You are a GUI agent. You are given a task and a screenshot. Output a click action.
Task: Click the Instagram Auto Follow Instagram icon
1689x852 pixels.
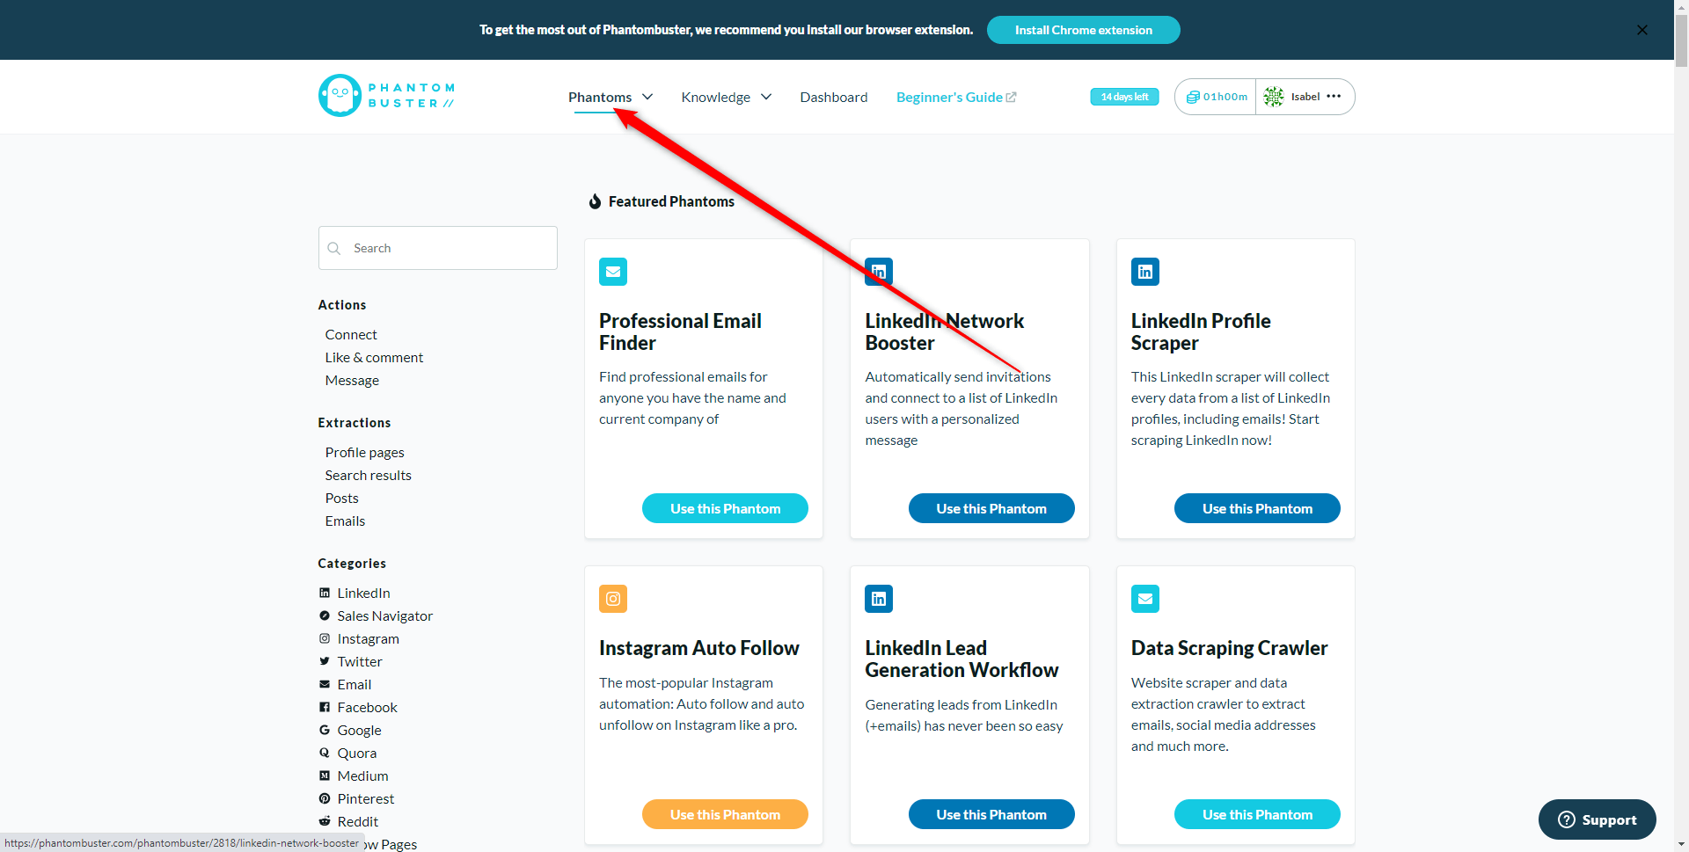[x=613, y=599]
